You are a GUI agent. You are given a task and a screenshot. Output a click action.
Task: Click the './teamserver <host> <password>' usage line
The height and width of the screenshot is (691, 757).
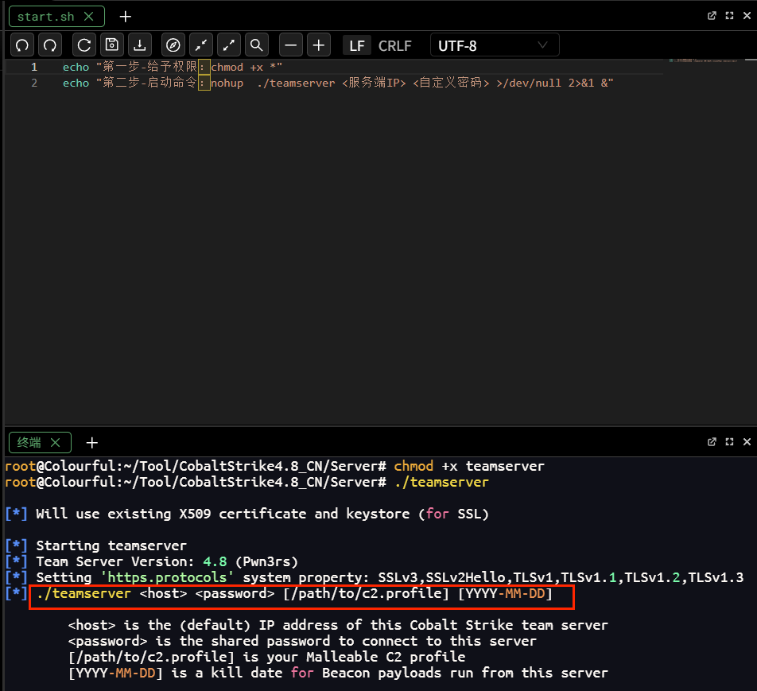click(294, 593)
